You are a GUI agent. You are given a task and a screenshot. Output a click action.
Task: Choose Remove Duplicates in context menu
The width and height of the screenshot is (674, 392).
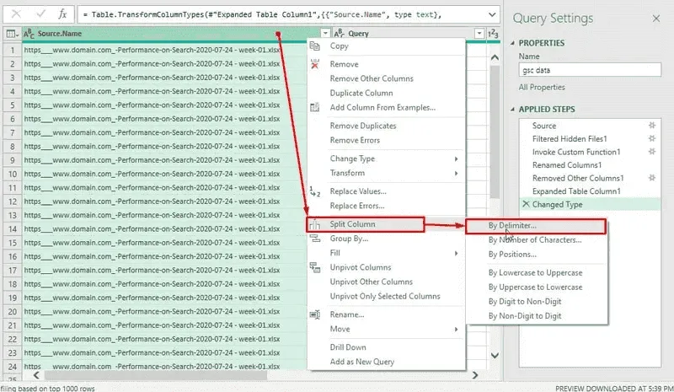[363, 126]
